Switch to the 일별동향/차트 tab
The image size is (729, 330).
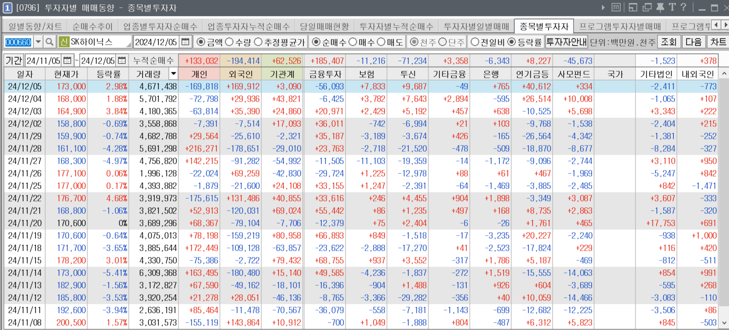coord(35,27)
